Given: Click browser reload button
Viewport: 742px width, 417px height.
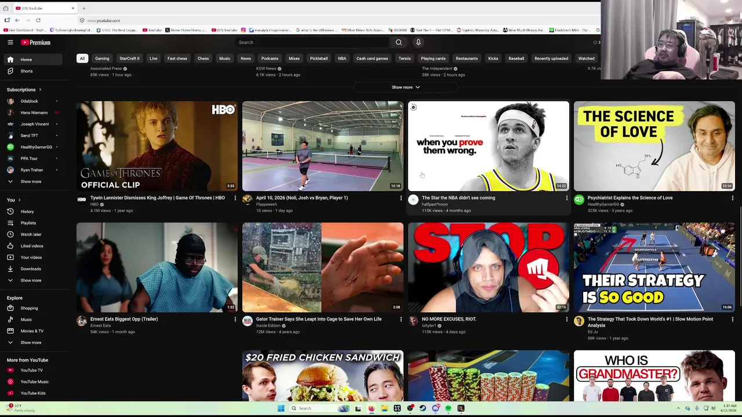Looking at the screenshot, I should pyautogui.click(x=38, y=20).
